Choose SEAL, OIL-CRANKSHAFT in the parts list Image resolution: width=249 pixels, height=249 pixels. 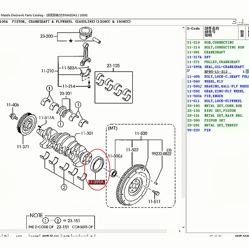point(224,67)
